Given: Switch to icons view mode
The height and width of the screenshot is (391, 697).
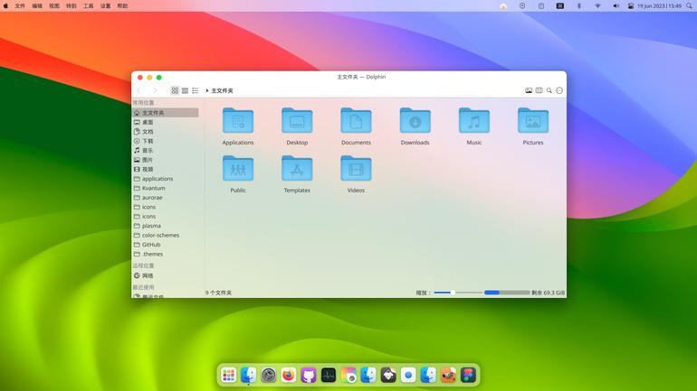Looking at the screenshot, I should 175,90.
